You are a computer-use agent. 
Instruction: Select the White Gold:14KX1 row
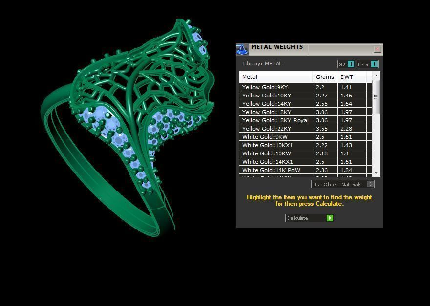(305, 162)
